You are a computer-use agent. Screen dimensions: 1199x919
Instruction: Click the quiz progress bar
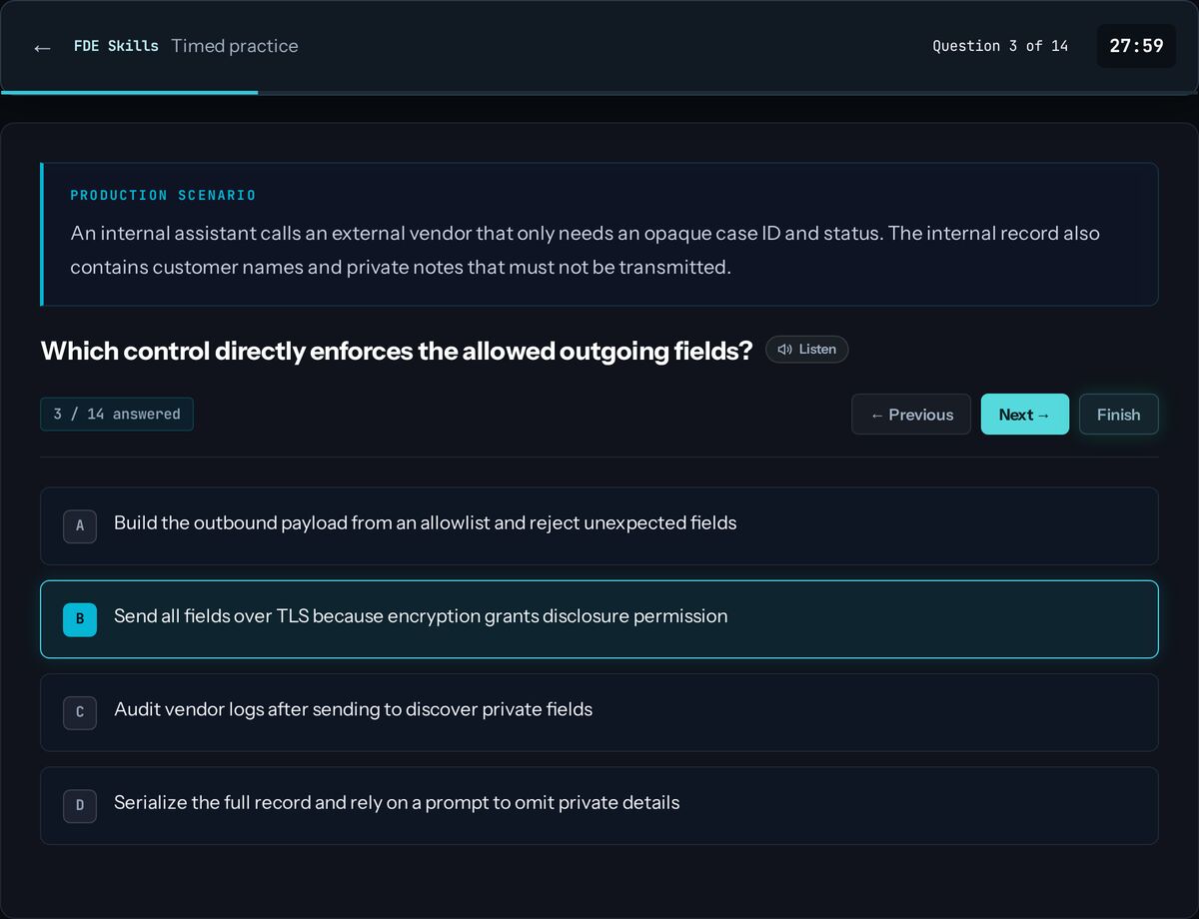[x=599, y=92]
